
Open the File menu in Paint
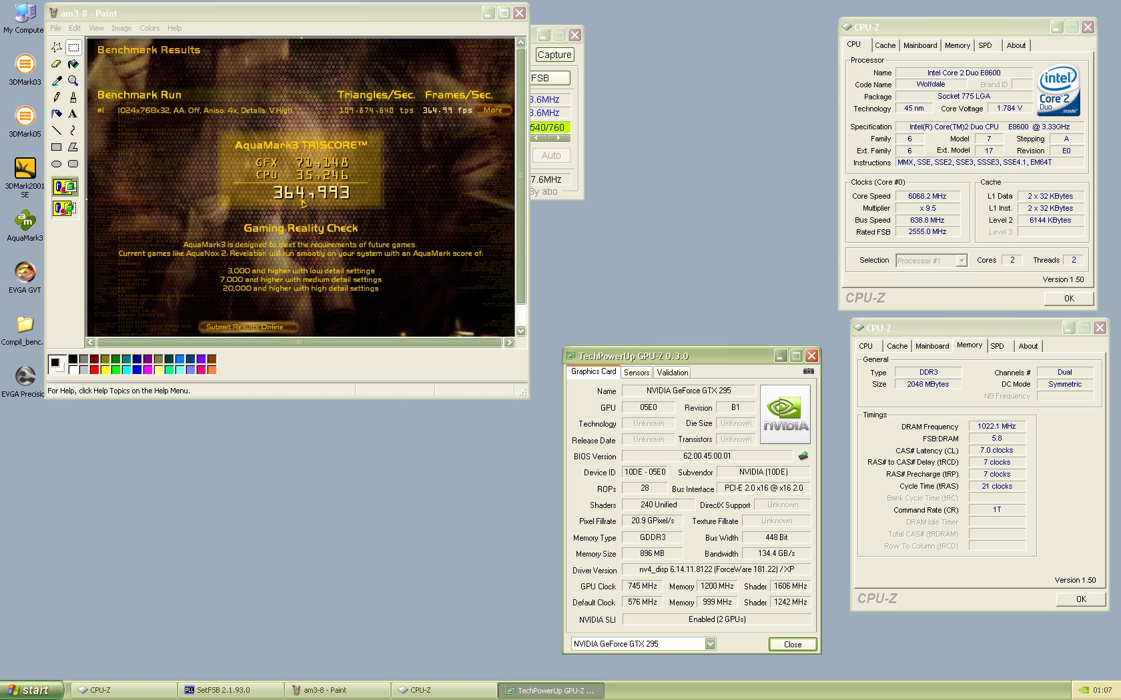click(x=55, y=28)
